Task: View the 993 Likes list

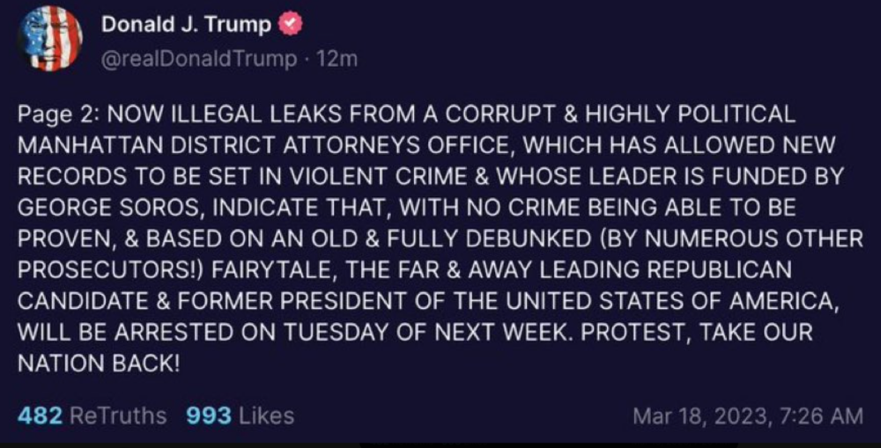Action: (x=240, y=415)
